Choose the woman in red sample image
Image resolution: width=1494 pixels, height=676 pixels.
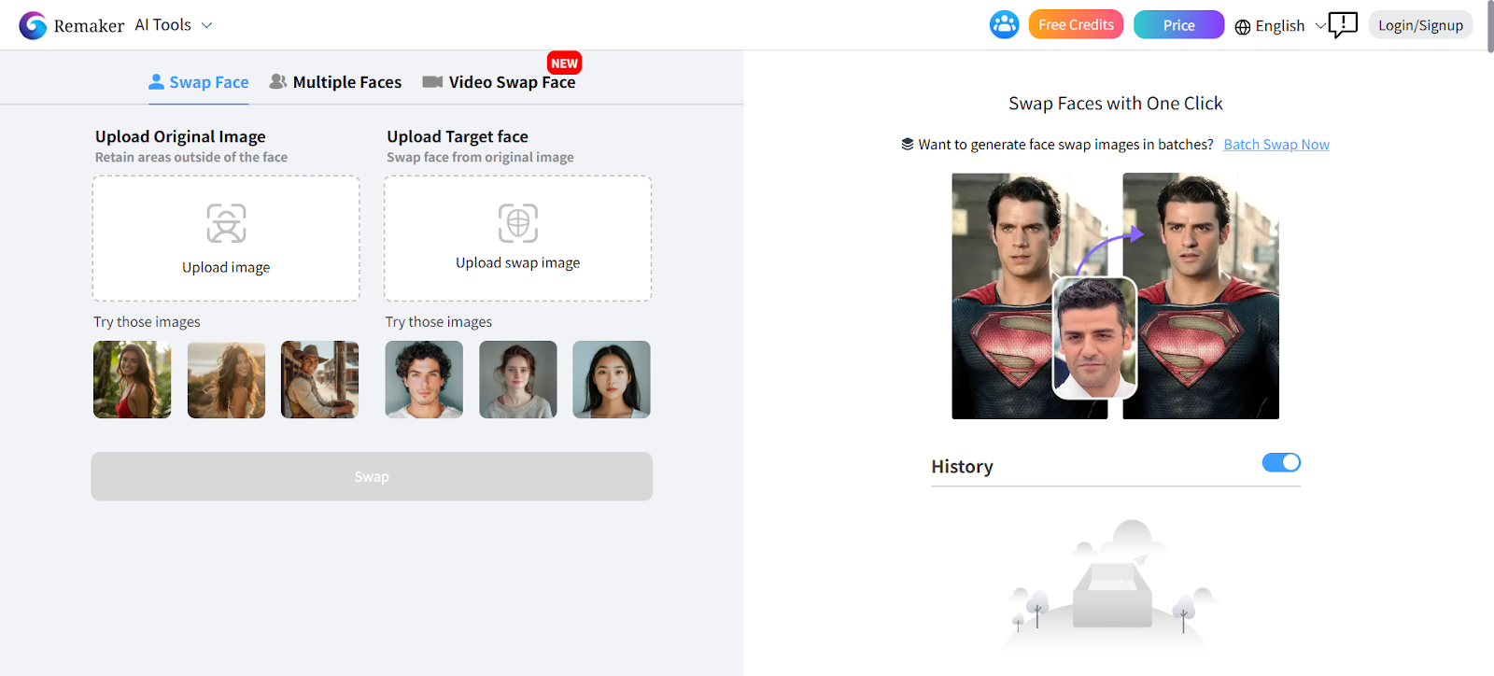click(x=133, y=379)
